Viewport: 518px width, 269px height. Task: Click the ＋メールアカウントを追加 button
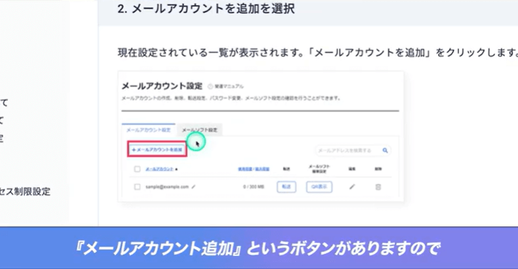coord(157,150)
